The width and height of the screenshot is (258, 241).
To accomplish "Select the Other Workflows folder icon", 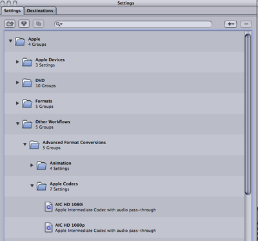I will (x=27, y=123).
